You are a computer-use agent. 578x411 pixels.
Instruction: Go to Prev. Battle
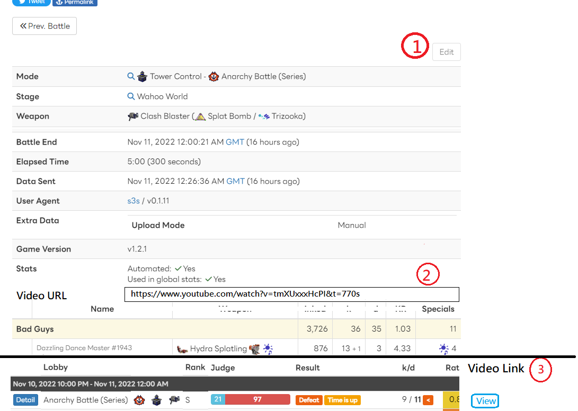tap(44, 25)
